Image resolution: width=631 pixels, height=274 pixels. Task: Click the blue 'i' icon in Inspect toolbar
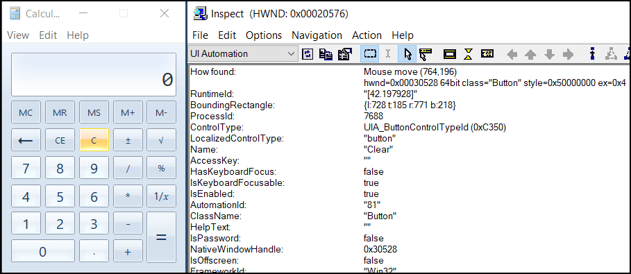(592, 54)
